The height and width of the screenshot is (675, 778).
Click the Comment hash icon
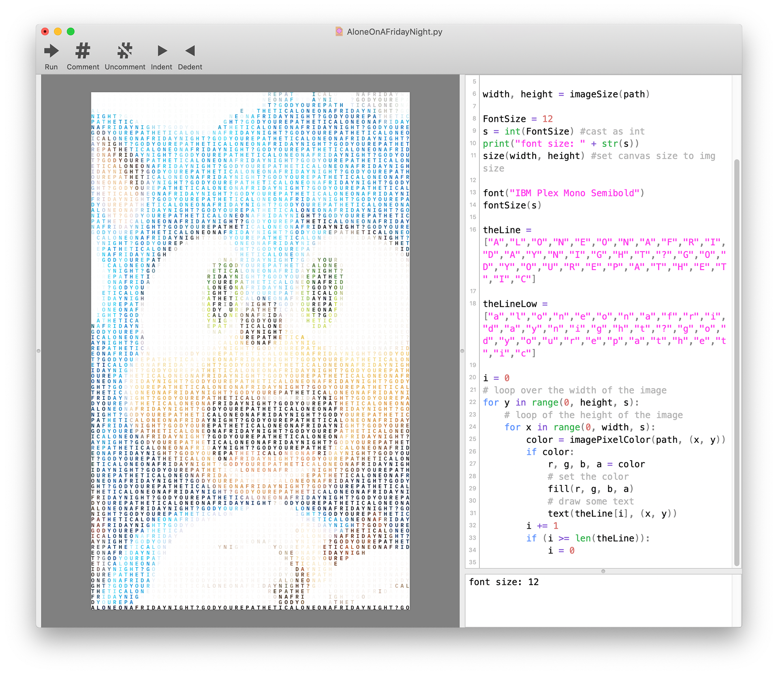[x=83, y=51]
